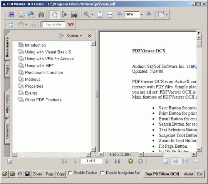The height and width of the screenshot is (184, 208).
Task: Click Buy PDFView OCX! button
Action: click(x=162, y=174)
